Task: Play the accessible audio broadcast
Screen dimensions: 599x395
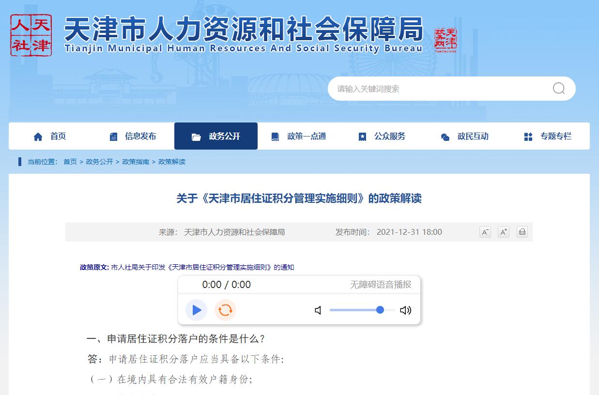Action: point(196,310)
